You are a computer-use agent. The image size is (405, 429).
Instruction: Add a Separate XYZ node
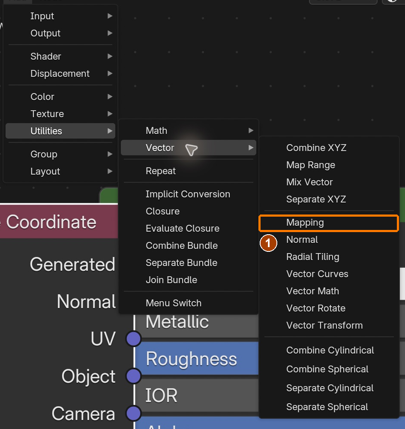(x=329, y=199)
